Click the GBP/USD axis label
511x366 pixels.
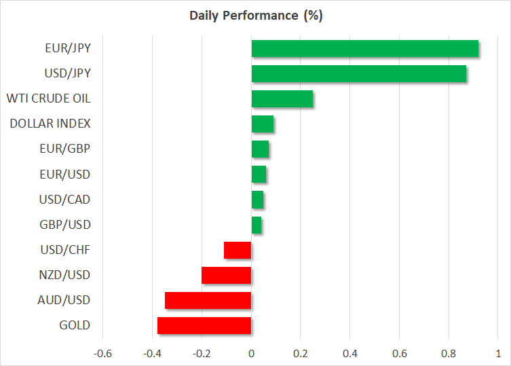coord(65,225)
